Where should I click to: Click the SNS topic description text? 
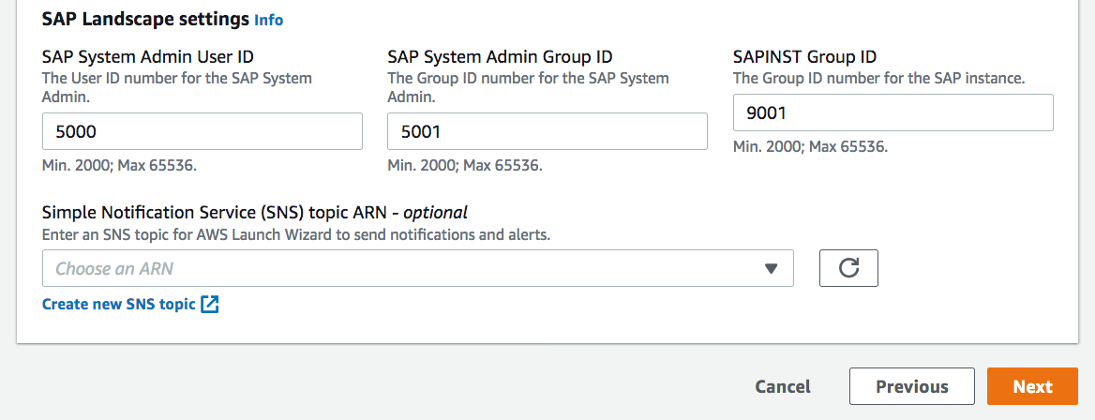(x=295, y=234)
